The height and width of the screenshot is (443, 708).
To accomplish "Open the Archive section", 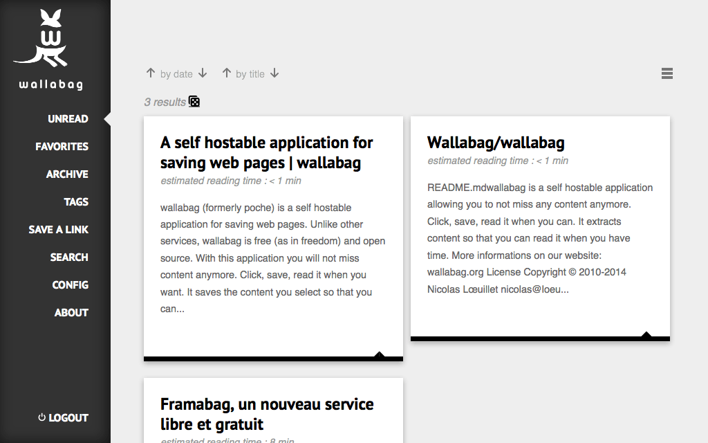I will click(x=67, y=174).
